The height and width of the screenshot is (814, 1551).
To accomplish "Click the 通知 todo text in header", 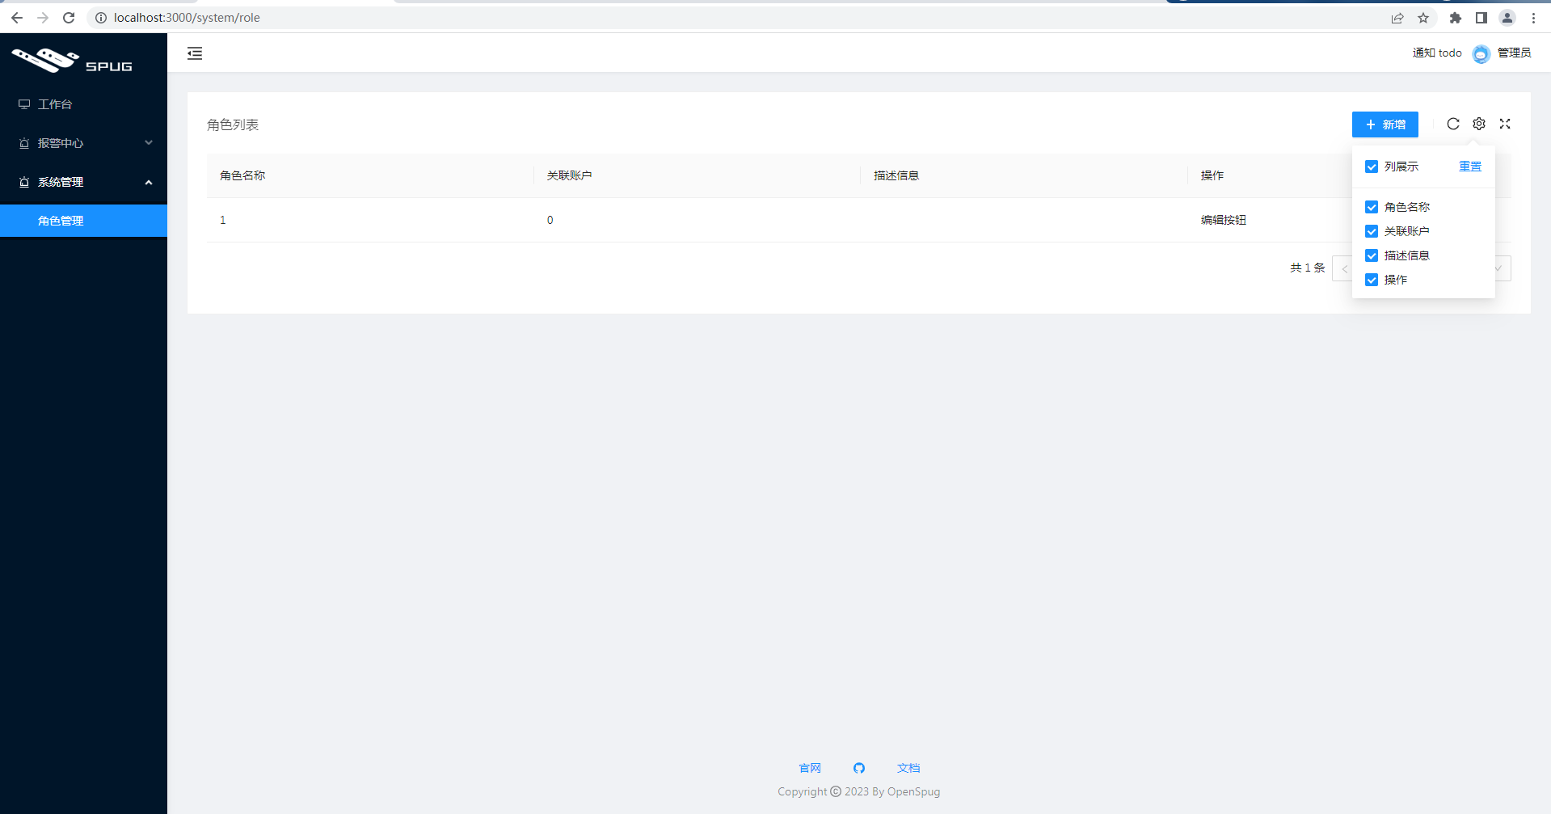I will [x=1437, y=53].
